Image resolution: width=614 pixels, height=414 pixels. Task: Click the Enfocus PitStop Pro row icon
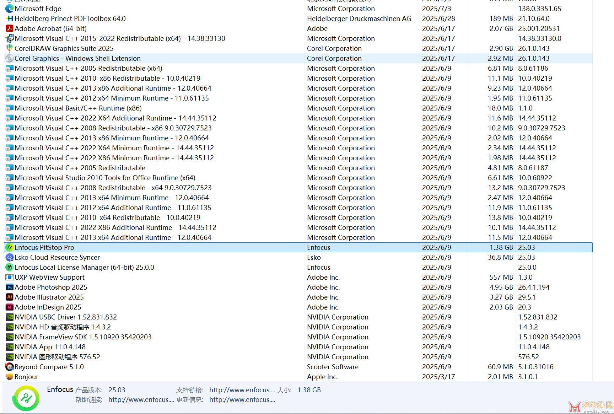10,247
